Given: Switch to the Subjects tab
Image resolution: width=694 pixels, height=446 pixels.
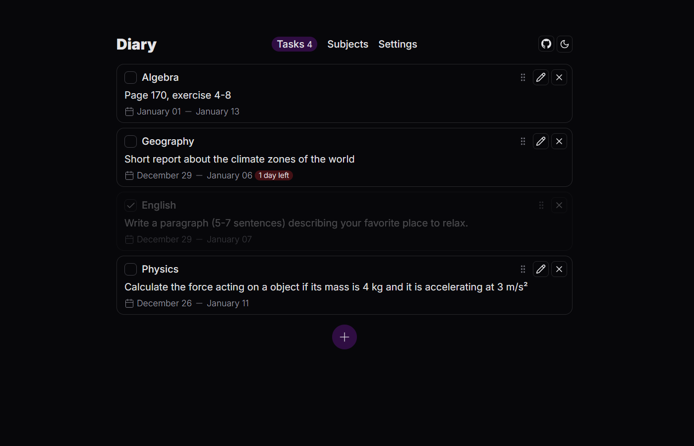Looking at the screenshot, I should click(347, 44).
